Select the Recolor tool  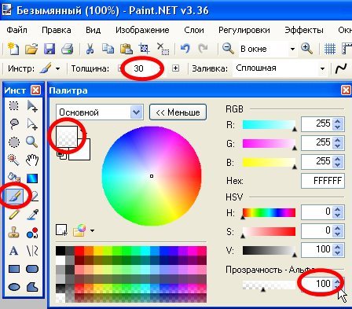pyautogui.click(x=32, y=233)
